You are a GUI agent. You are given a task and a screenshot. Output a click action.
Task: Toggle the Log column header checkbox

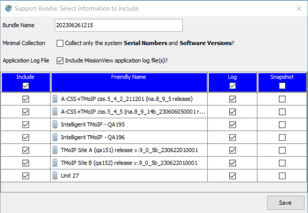pos(233,86)
